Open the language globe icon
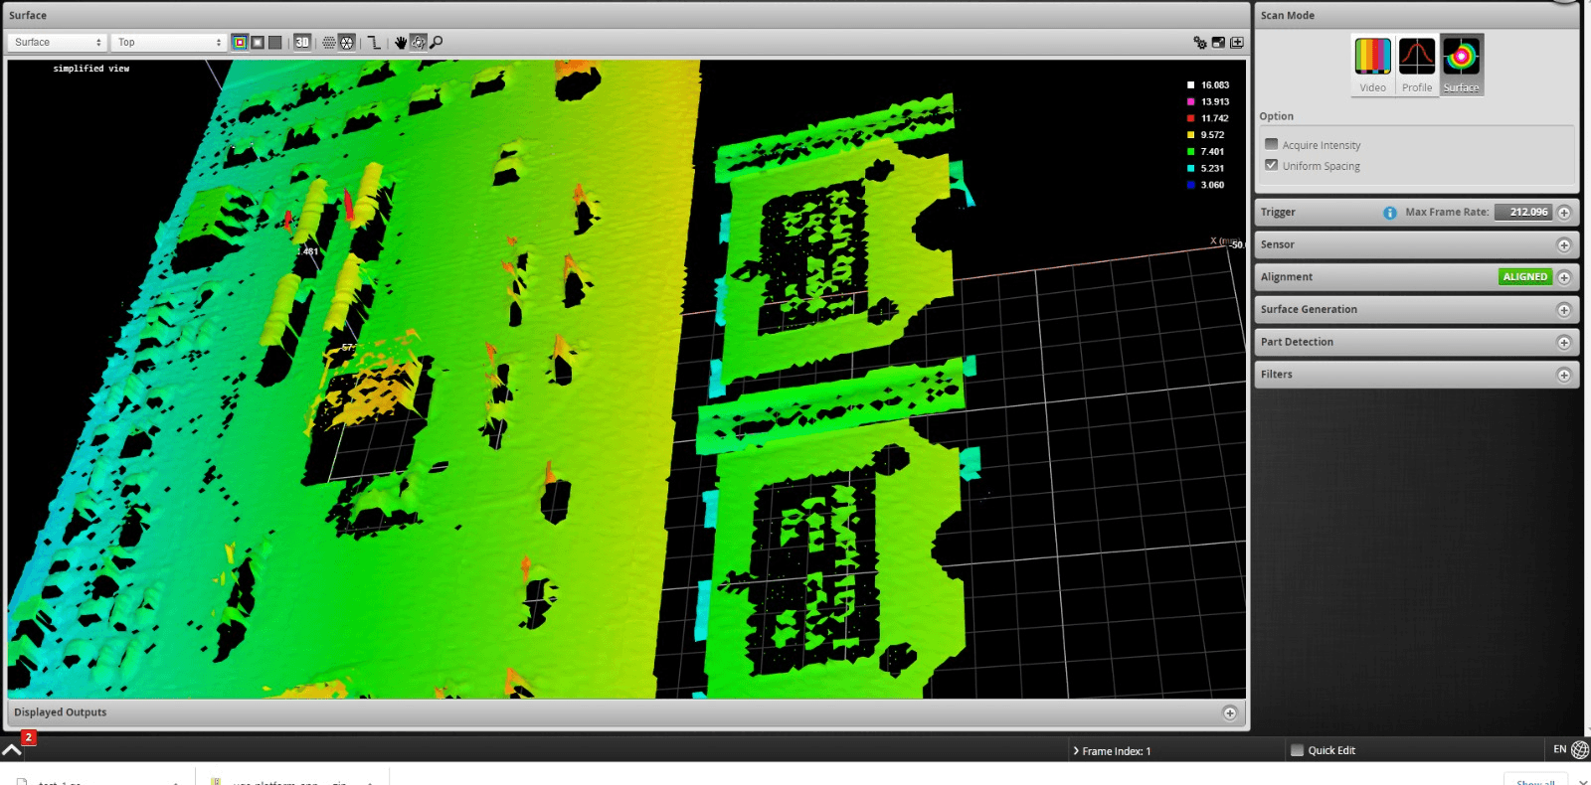 1580,750
